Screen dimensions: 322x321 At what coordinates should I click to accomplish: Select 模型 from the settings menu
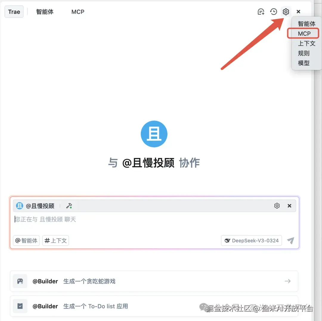(x=304, y=63)
